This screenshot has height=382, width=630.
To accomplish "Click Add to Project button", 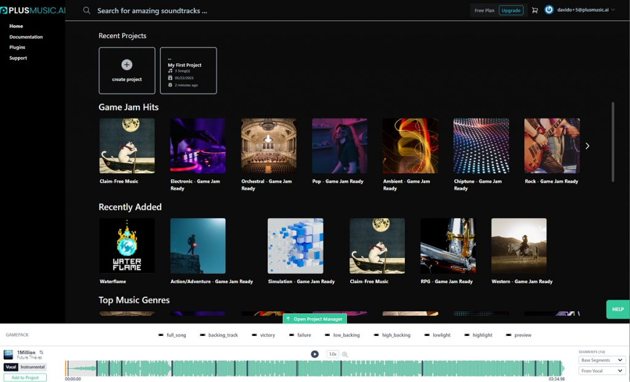I will tap(25, 378).
